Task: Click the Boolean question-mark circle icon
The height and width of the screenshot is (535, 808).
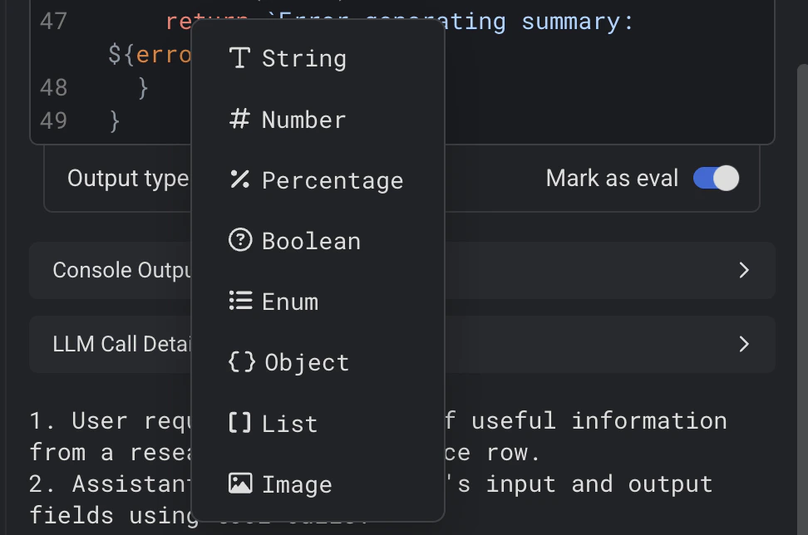Action: pos(240,240)
